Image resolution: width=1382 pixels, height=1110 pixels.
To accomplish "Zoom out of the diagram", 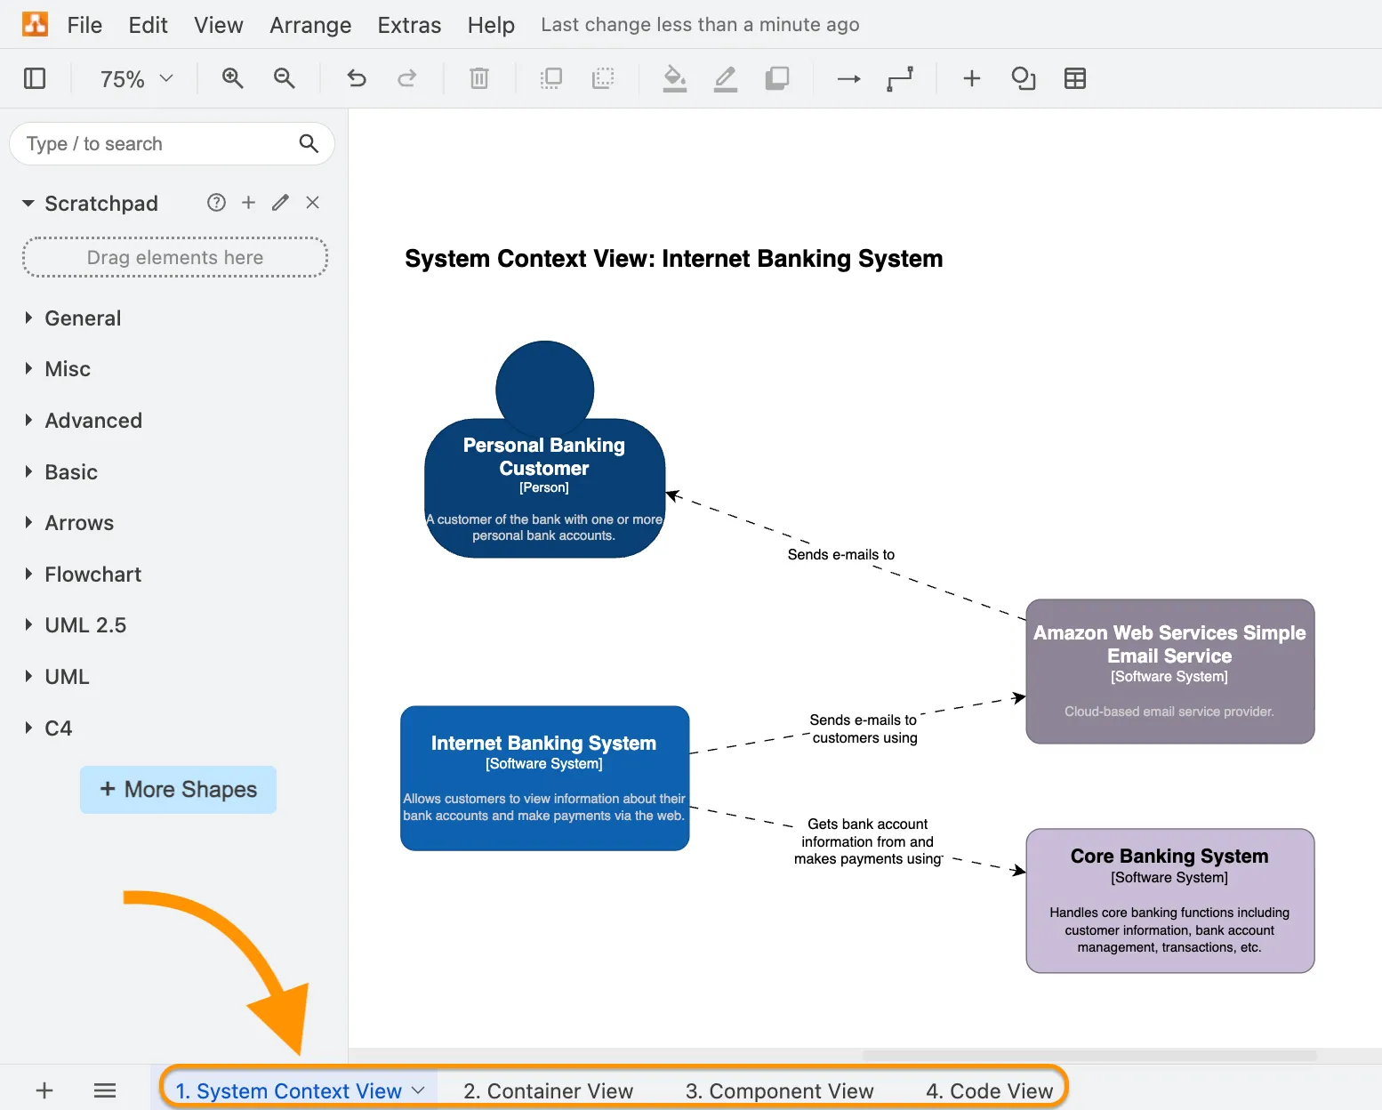I will pos(284,78).
